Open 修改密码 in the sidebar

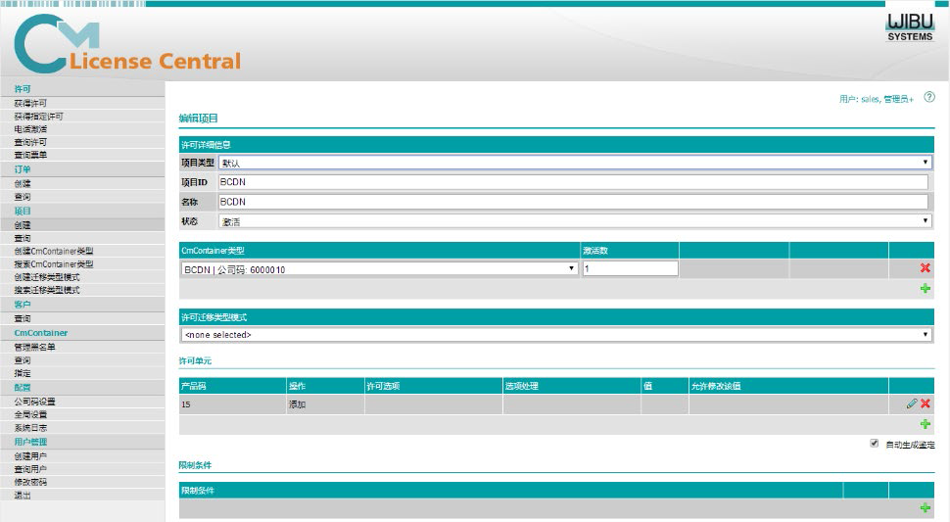[x=30, y=482]
